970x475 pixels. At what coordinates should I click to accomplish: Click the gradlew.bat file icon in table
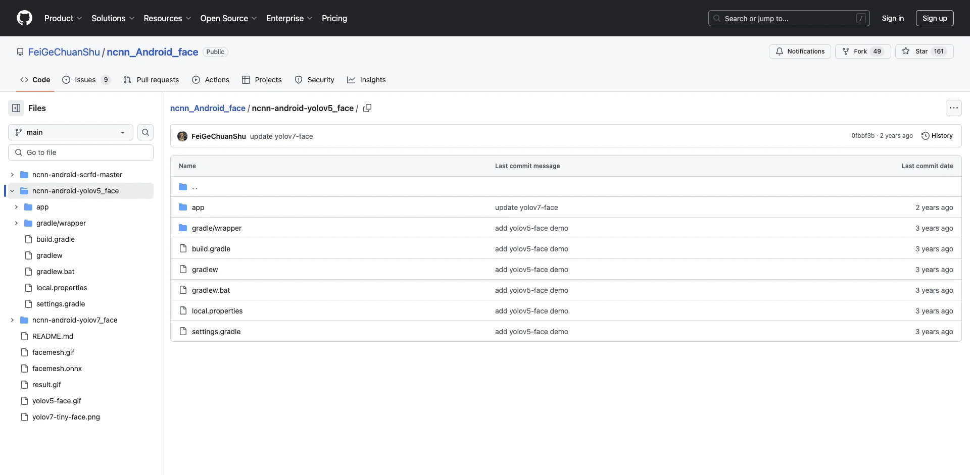pos(183,290)
